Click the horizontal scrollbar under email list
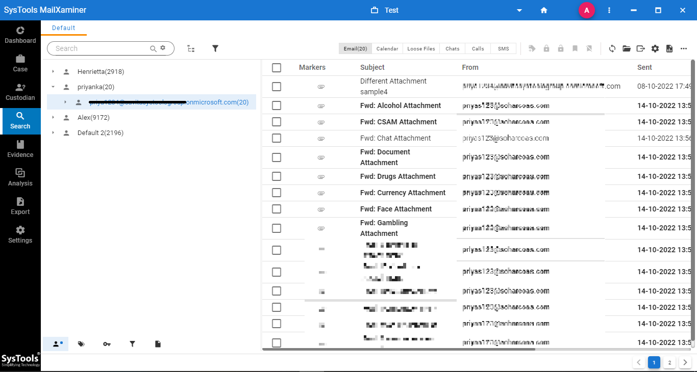This screenshot has width=697, height=372. (x=399, y=350)
